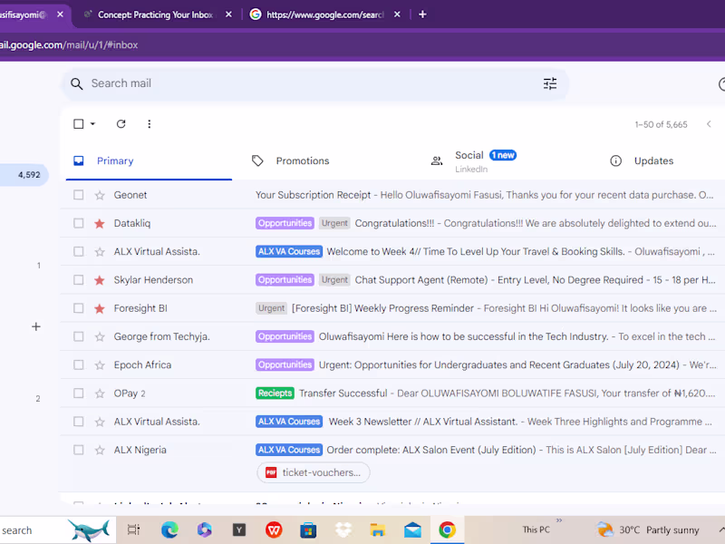Select the Epoch Africa email checkbox
The height and width of the screenshot is (544, 725).
tap(79, 365)
